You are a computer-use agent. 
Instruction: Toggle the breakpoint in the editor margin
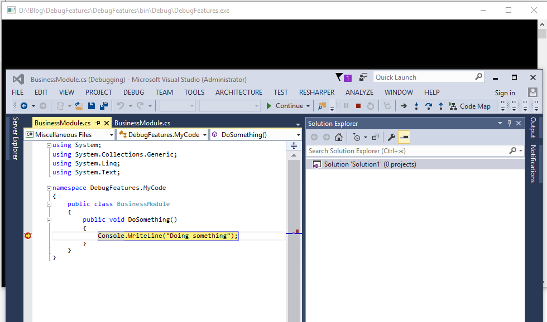tap(28, 236)
